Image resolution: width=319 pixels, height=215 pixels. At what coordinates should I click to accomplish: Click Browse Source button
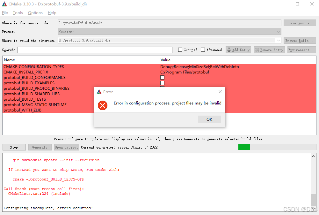[x=300, y=23]
